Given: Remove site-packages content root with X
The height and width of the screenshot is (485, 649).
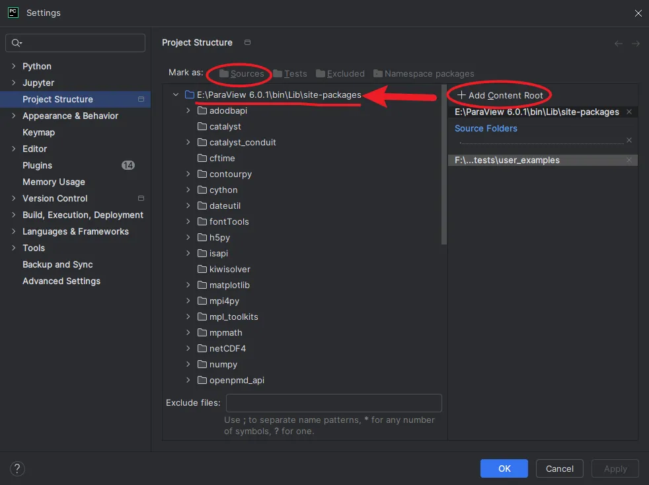Looking at the screenshot, I should tap(629, 112).
